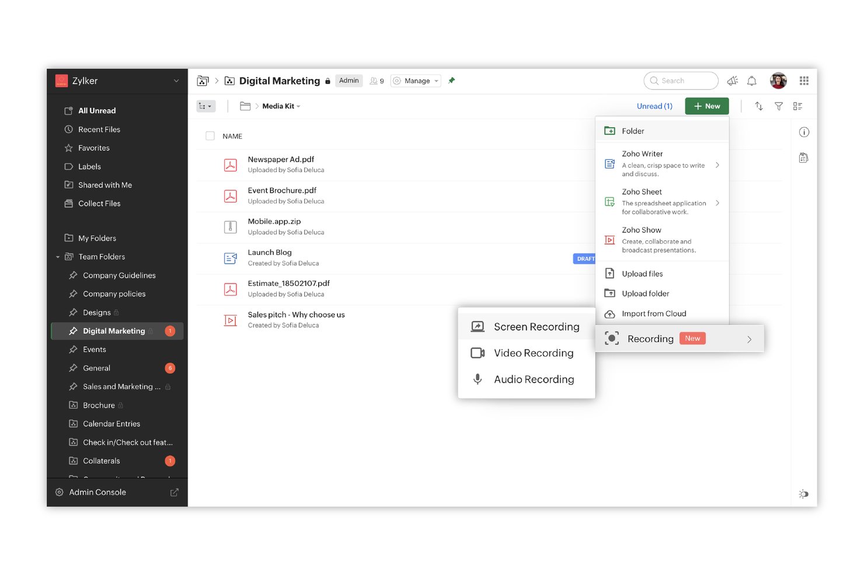Open Event Brochure.pdf file
The width and height of the screenshot is (864, 576).
282,190
